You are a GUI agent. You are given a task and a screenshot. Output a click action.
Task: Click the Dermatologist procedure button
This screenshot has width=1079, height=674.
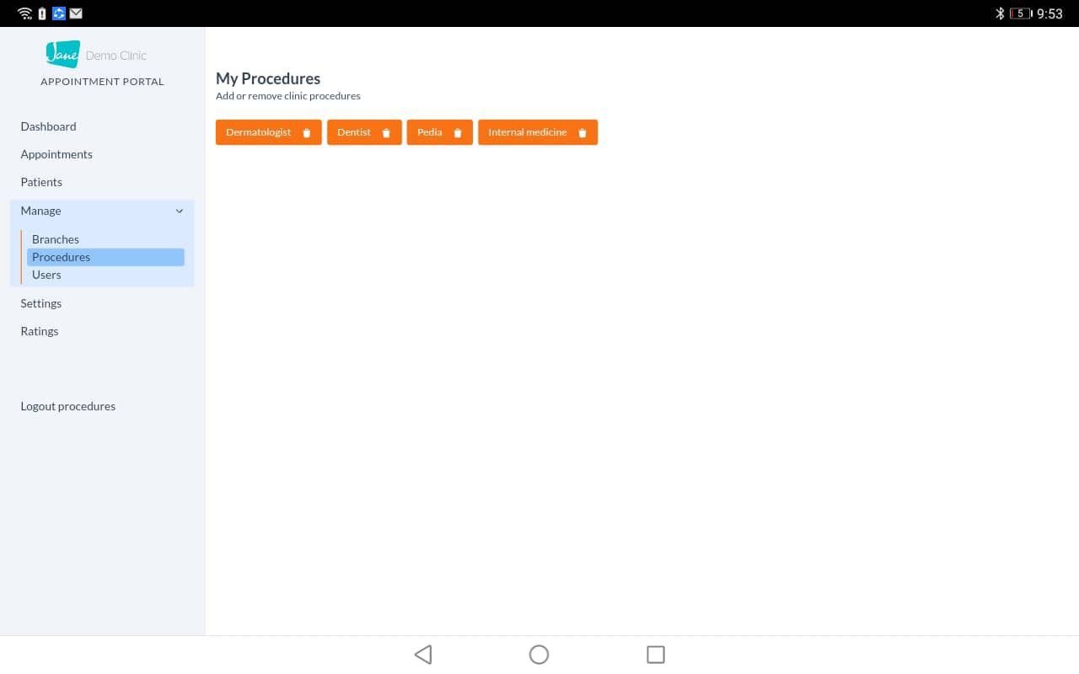pos(268,132)
